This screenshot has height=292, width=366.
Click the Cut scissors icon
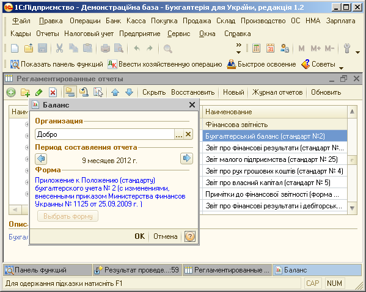click(x=59, y=48)
